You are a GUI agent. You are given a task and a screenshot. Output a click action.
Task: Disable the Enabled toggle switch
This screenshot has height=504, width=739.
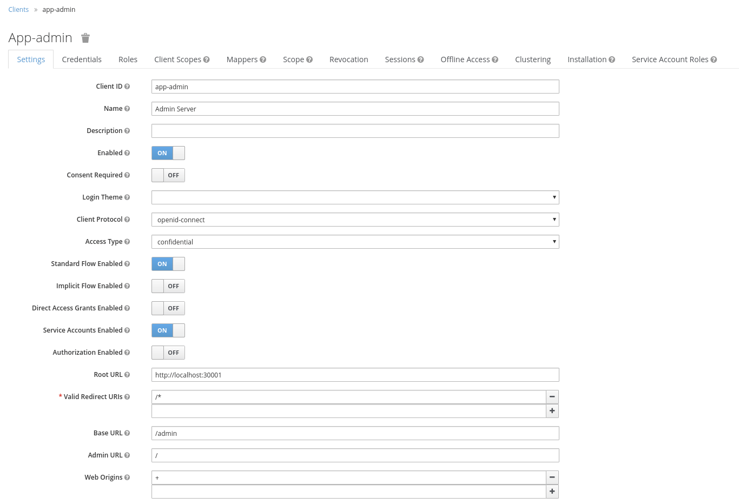168,153
